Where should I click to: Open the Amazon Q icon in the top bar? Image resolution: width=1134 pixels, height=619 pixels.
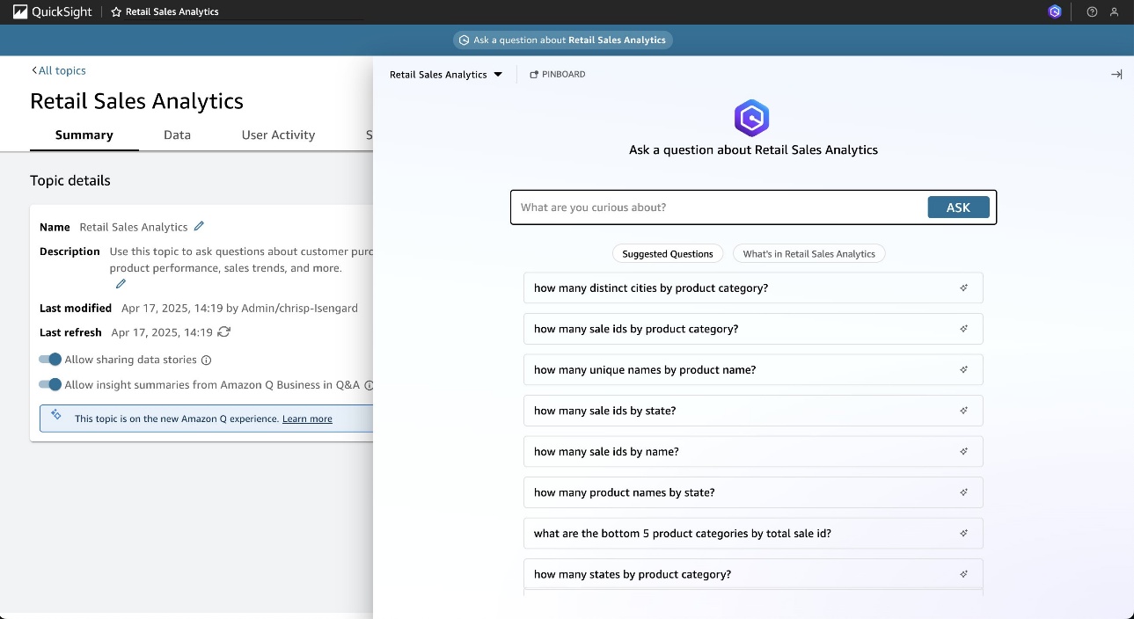point(1055,11)
